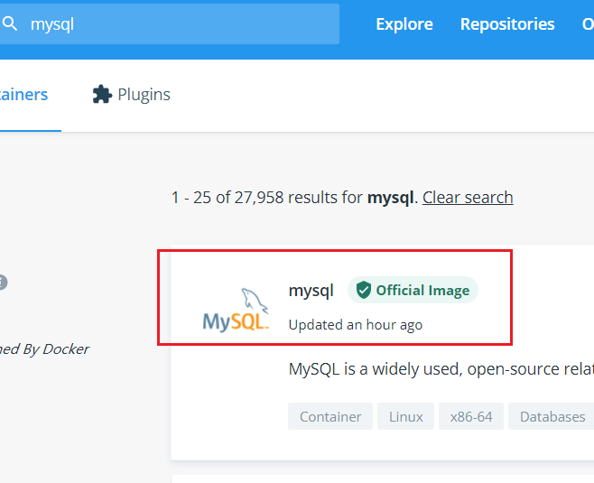Image resolution: width=594 pixels, height=483 pixels.
Task: Click the Container tag chip
Action: 330,417
